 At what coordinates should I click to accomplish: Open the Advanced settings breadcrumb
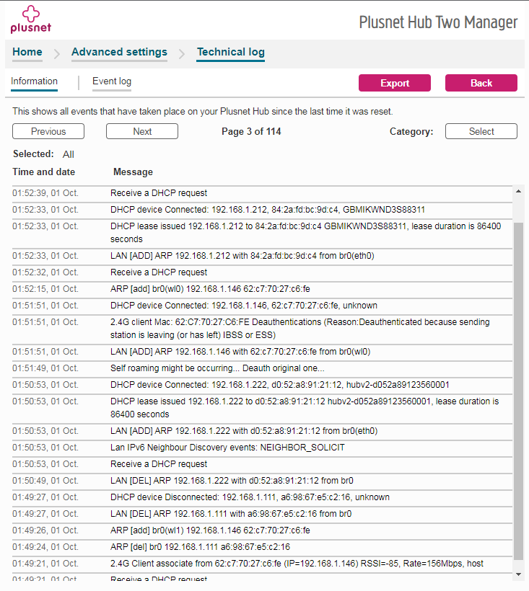tap(119, 52)
